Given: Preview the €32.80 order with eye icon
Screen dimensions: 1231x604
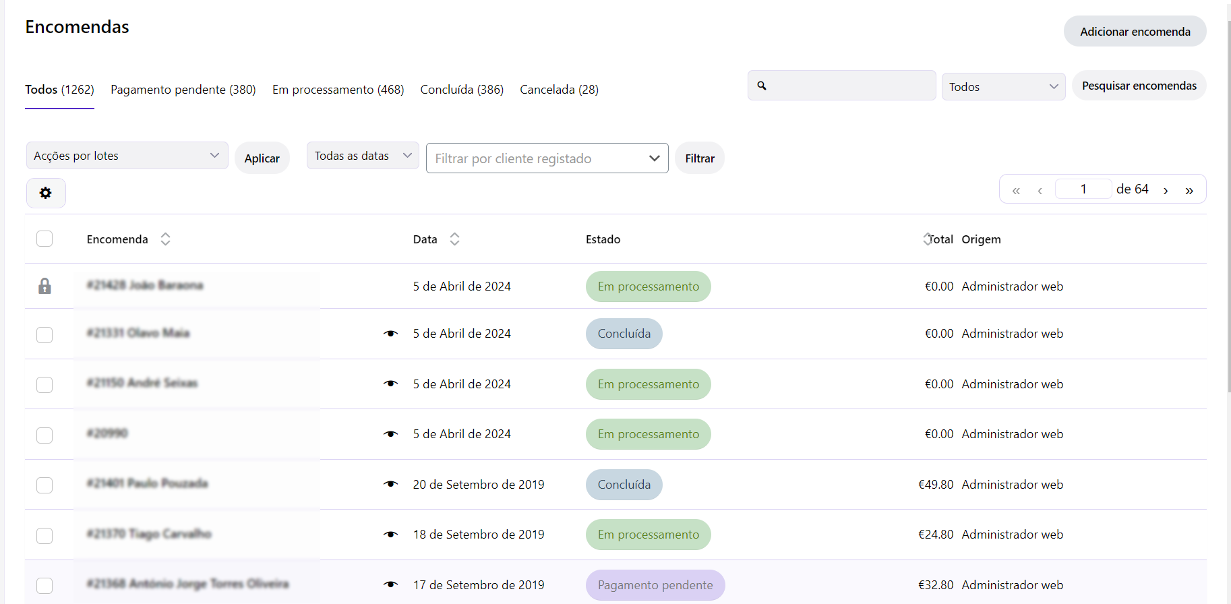Looking at the screenshot, I should click(x=390, y=584).
